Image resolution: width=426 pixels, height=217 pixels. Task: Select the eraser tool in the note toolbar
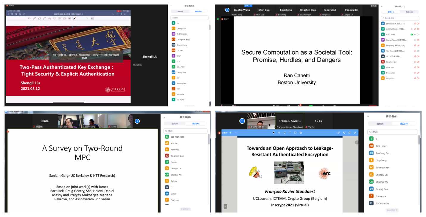pyautogui.click(x=39, y=18)
